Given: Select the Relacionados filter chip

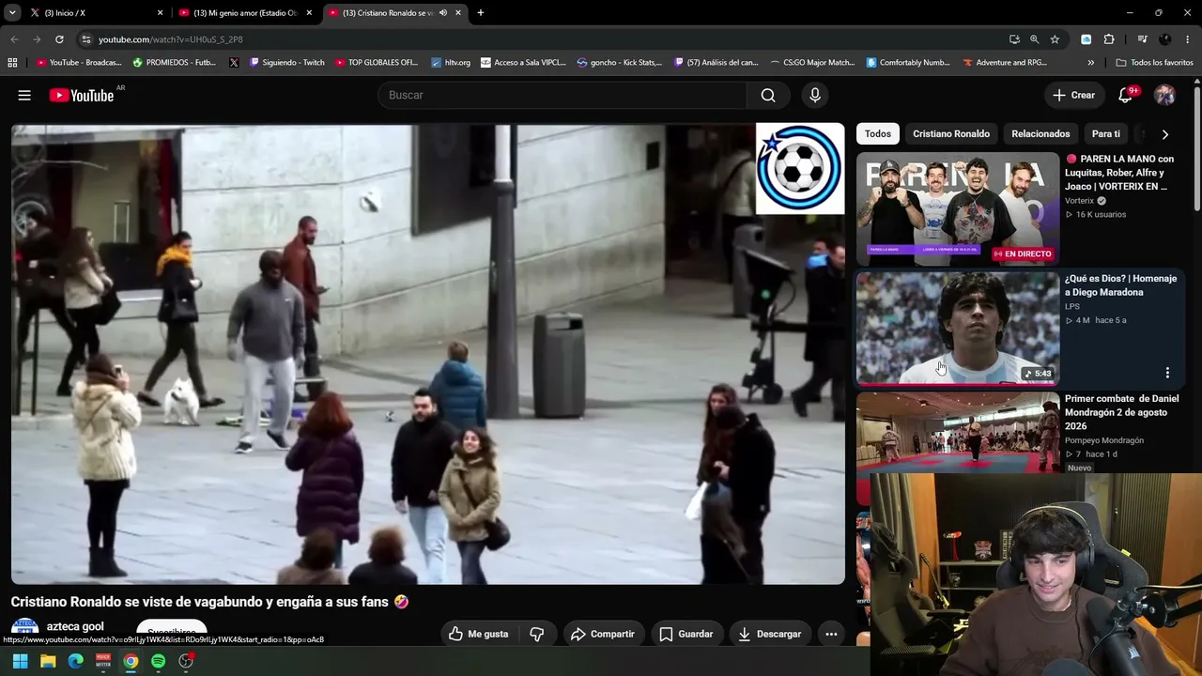Looking at the screenshot, I should (x=1040, y=134).
